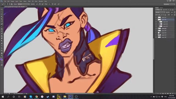The width and height of the screenshot is (176, 99).
Task: Select Layer 212 in the Layers panel
Action: pos(166,35)
